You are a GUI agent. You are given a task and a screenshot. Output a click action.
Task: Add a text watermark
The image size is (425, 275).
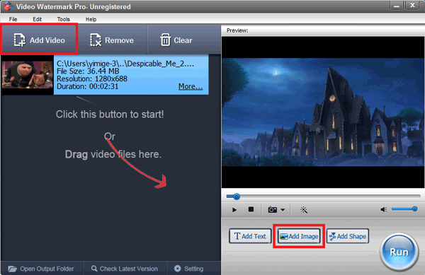pyautogui.click(x=250, y=236)
